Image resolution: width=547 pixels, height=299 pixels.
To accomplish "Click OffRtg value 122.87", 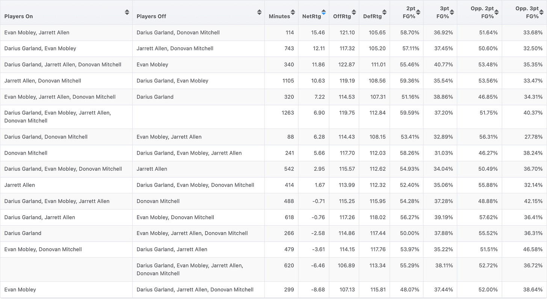I will 347,65.
